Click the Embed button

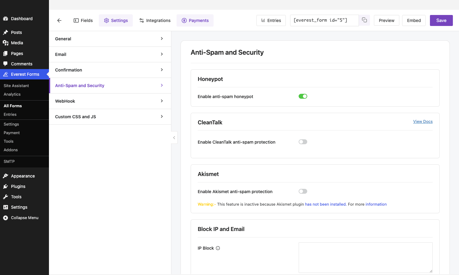414,20
